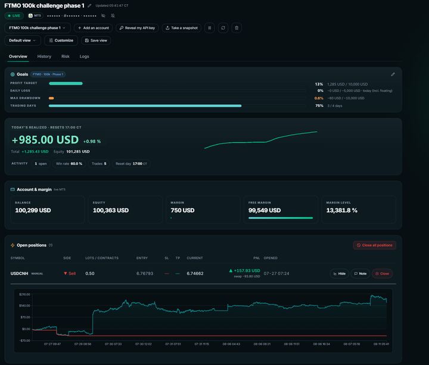This screenshot has width=429, height=365.
Task: Click the Trading Days progress bar
Action: 178,105
